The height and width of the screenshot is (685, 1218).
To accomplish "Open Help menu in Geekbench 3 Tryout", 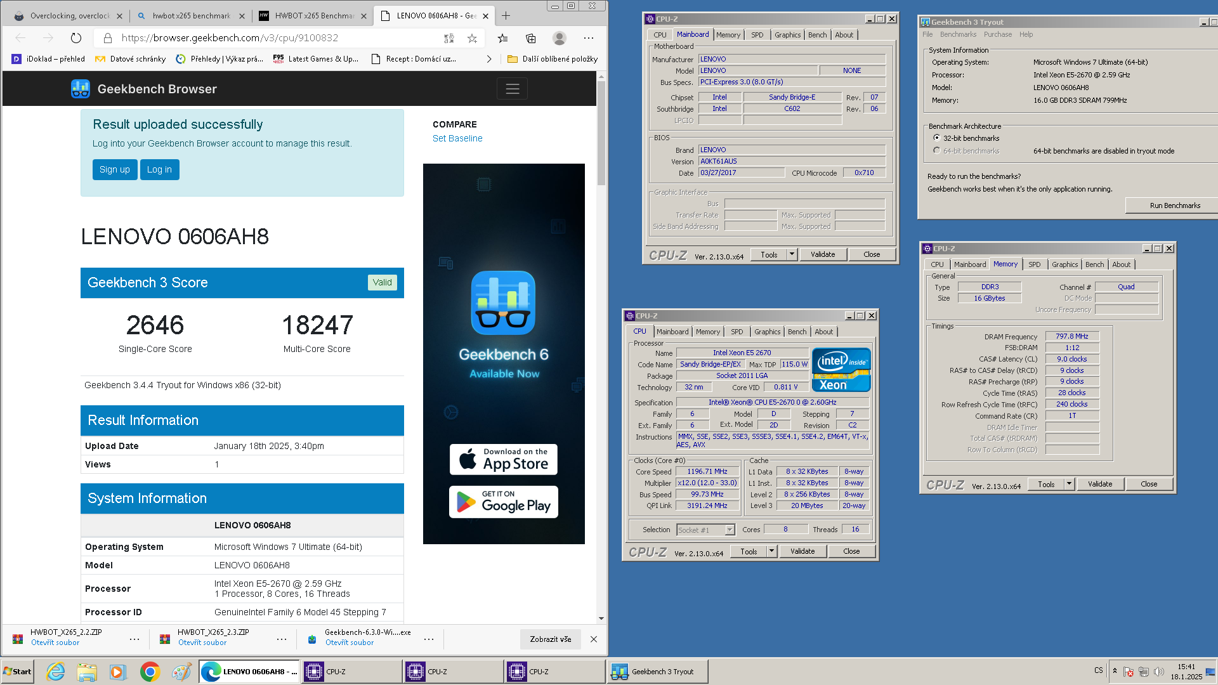I will (x=1026, y=34).
